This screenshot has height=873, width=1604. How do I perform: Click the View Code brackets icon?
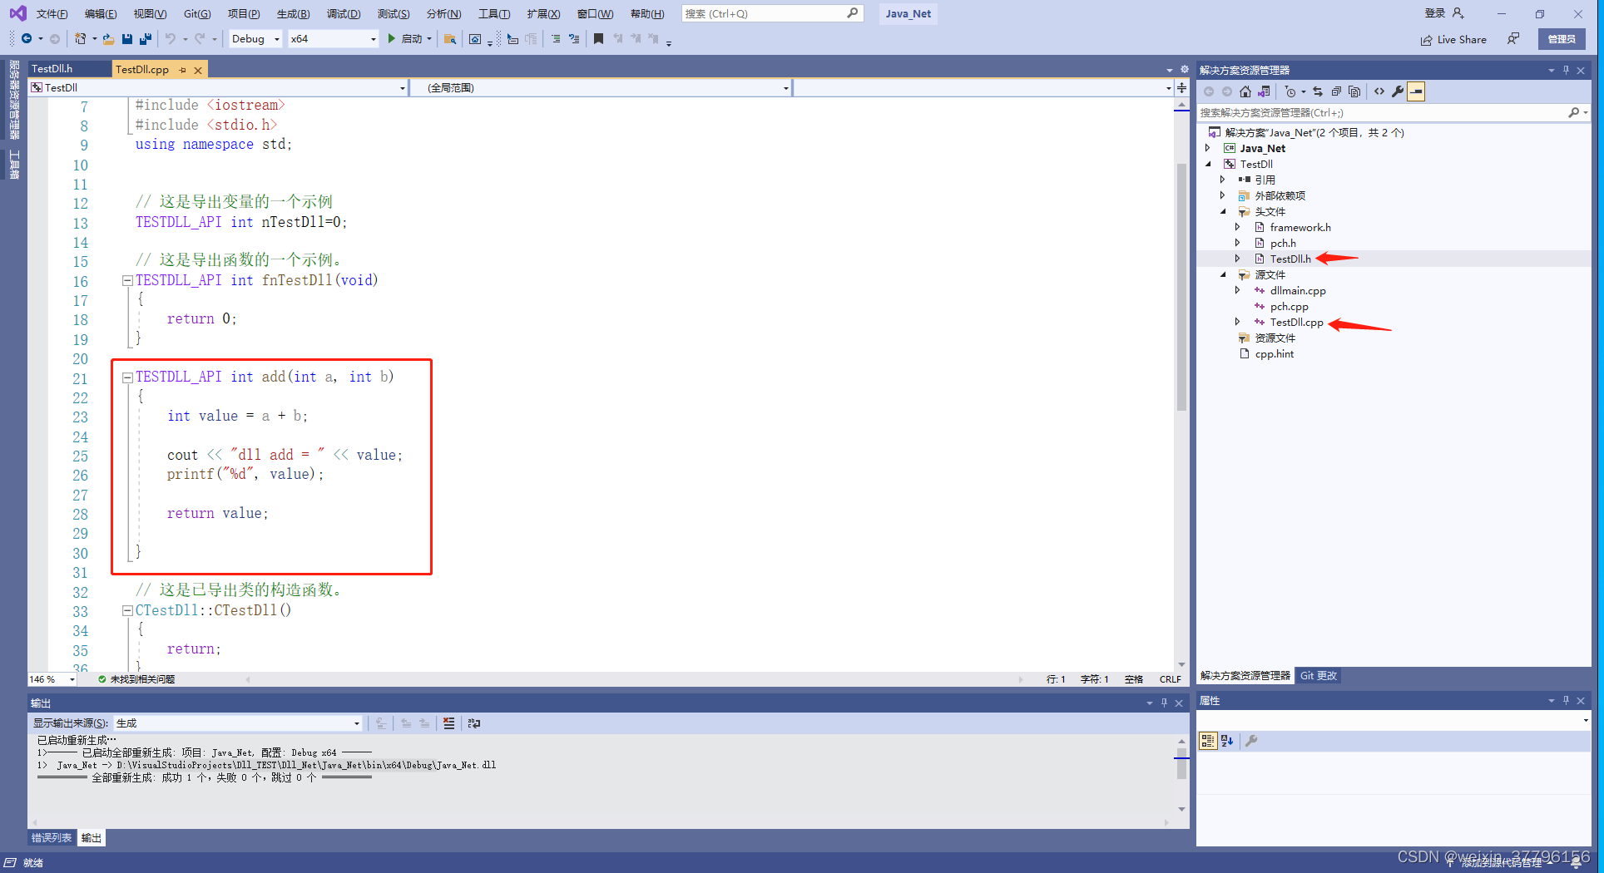pyautogui.click(x=1379, y=91)
